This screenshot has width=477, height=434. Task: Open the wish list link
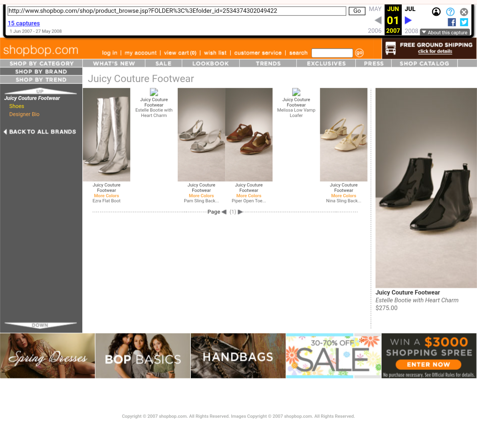215,53
